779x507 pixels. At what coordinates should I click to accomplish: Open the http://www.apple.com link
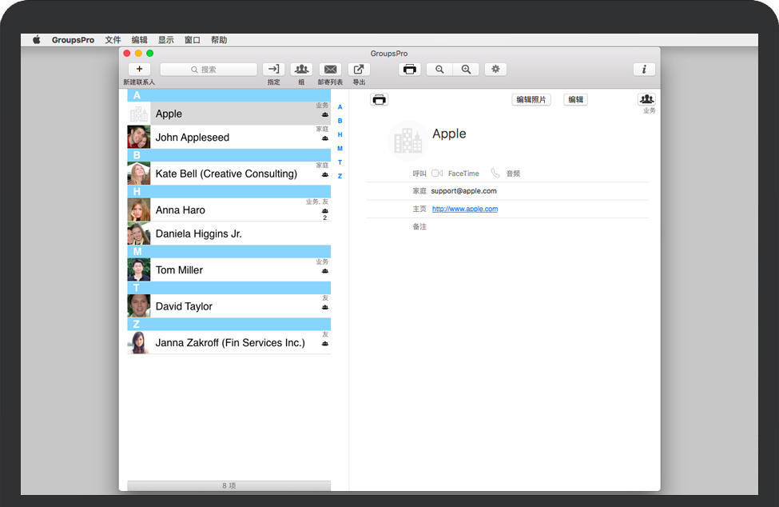coord(464,210)
